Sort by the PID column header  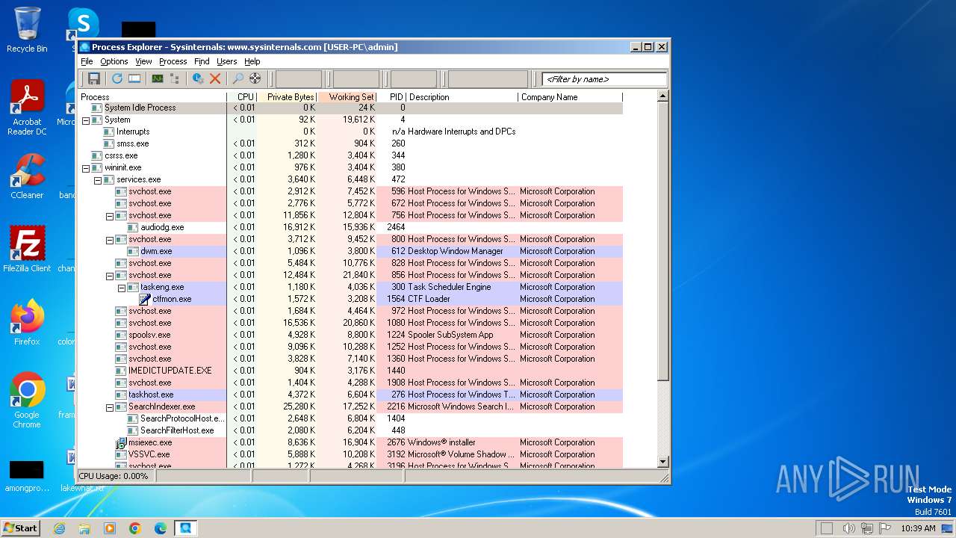(392, 97)
